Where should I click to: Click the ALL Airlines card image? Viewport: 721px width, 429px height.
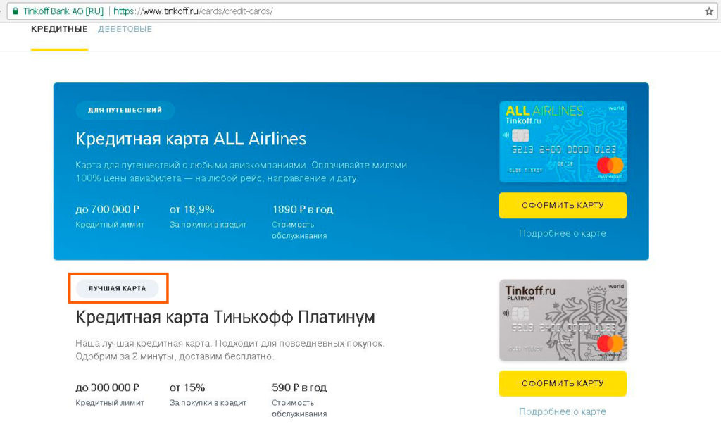[563, 142]
